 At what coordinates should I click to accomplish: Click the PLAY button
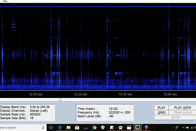[x=161, y=107]
